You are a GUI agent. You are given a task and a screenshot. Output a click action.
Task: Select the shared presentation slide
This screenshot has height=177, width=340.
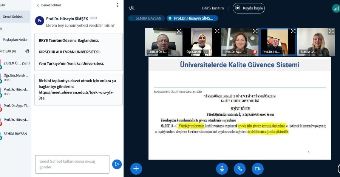240,108
